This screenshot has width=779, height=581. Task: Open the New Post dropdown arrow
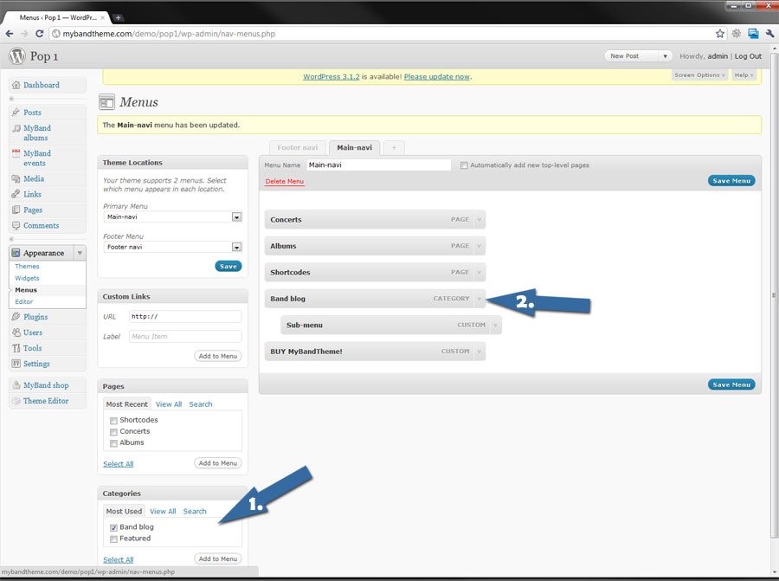tap(665, 56)
